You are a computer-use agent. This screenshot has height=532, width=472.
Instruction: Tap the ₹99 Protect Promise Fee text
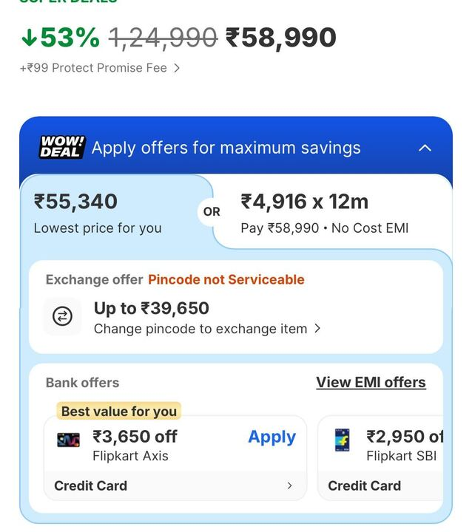click(95, 68)
